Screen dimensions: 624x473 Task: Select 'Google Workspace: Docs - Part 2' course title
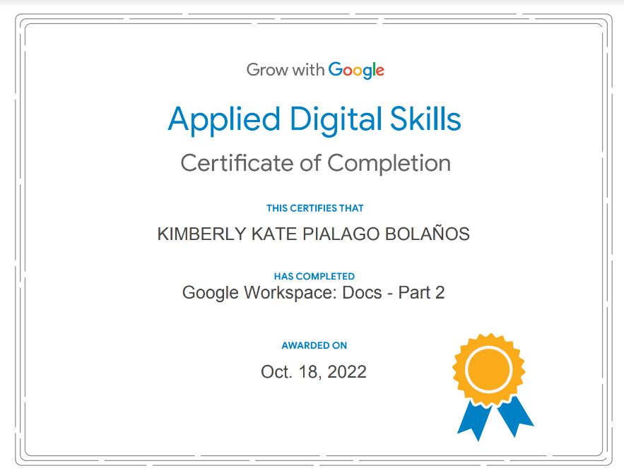click(x=314, y=293)
